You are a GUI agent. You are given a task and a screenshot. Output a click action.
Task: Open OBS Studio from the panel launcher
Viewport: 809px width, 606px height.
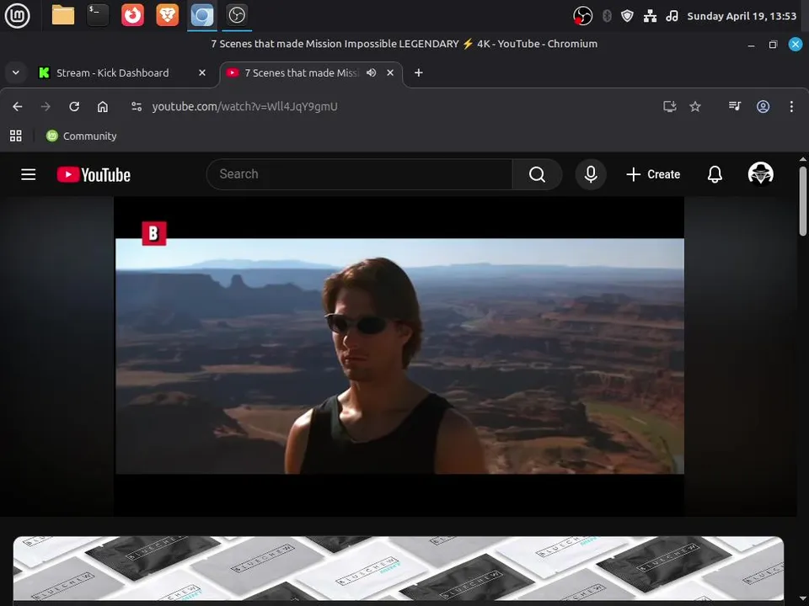coord(237,15)
